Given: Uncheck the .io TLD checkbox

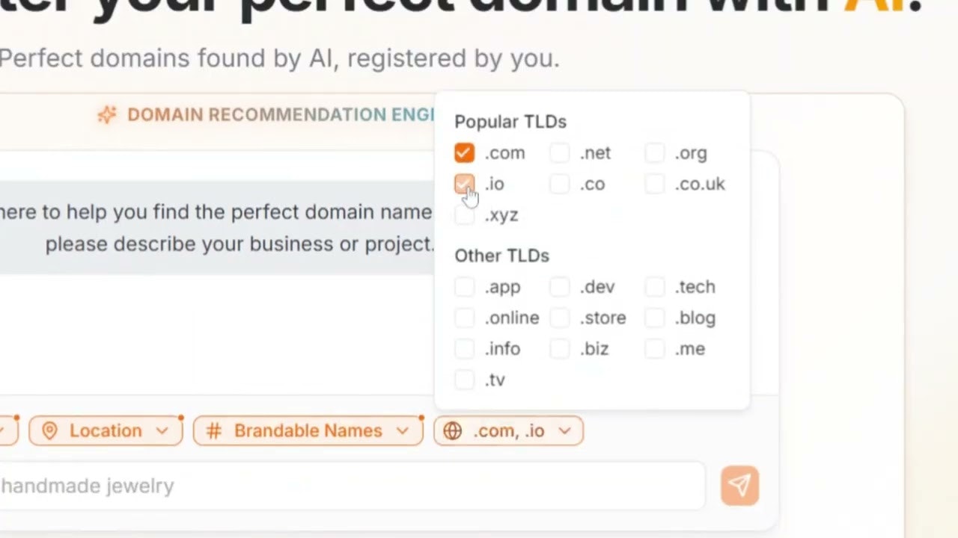Looking at the screenshot, I should pyautogui.click(x=464, y=184).
